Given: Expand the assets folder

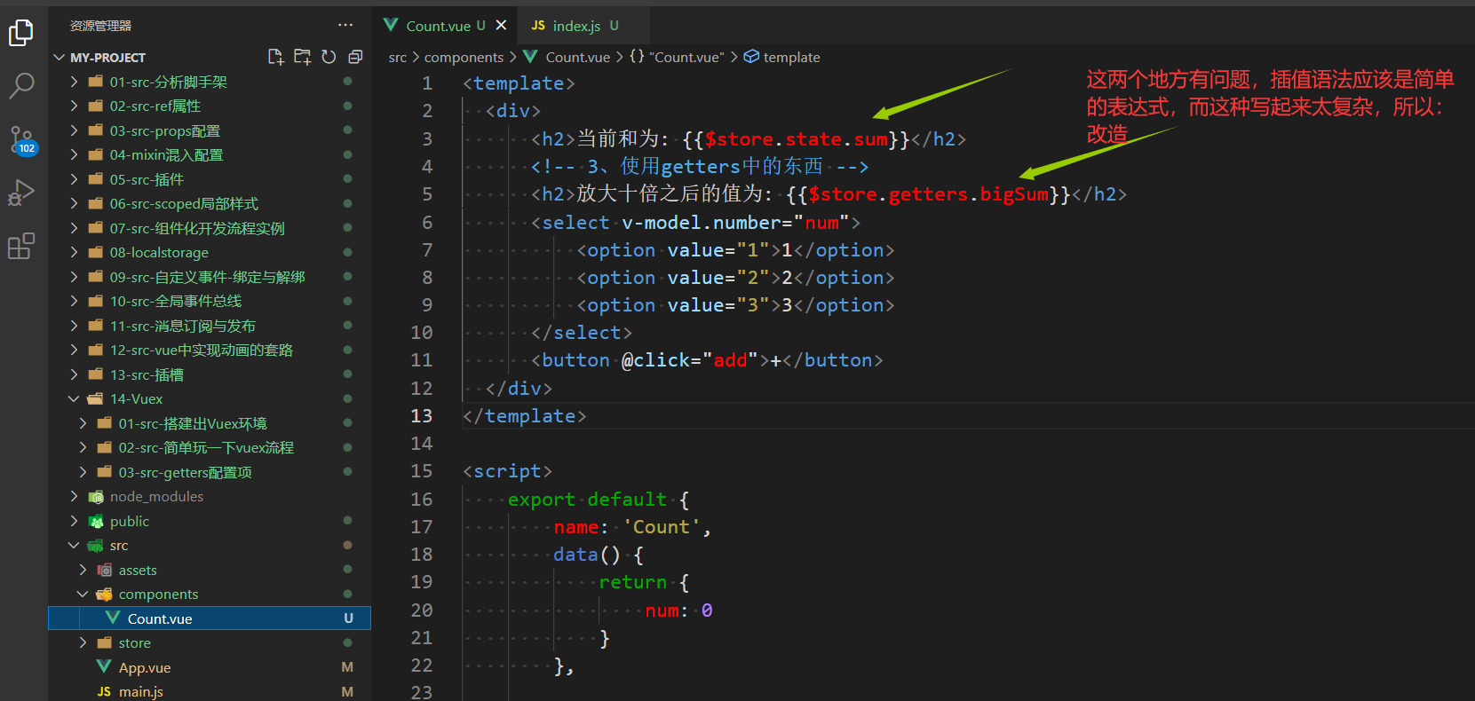Looking at the screenshot, I should pos(83,570).
